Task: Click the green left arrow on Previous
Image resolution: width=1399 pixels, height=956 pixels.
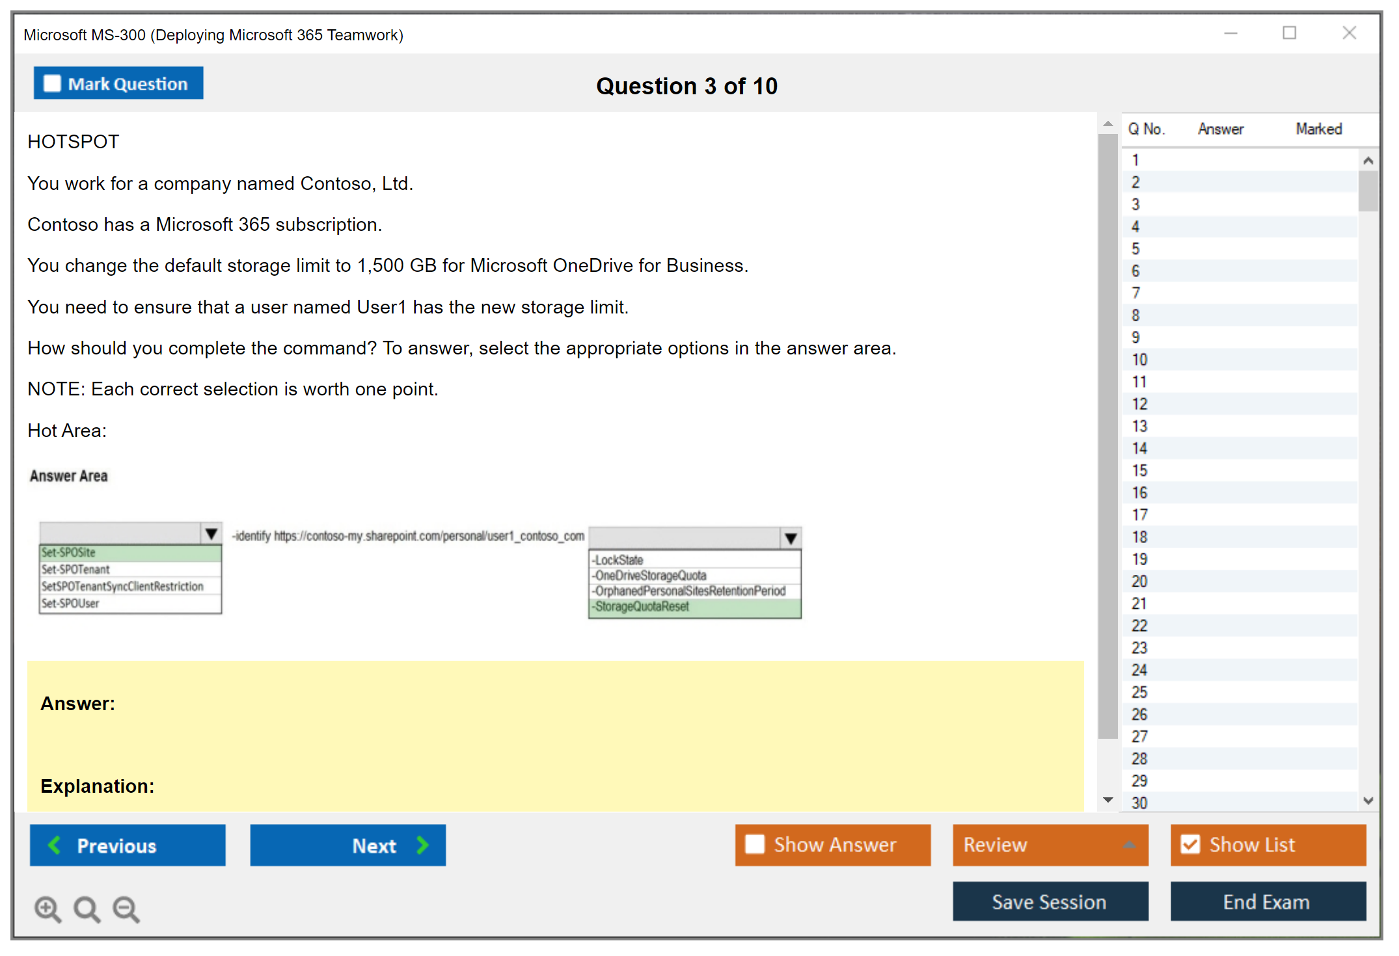Action: click(x=55, y=845)
